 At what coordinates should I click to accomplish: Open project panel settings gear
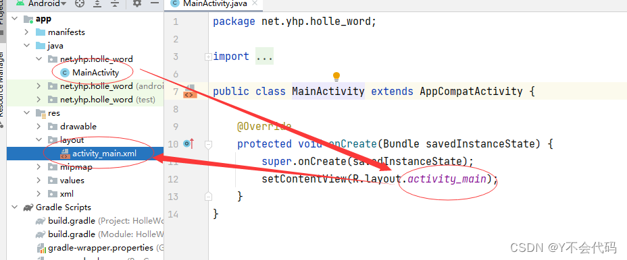pyautogui.click(x=137, y=3)
